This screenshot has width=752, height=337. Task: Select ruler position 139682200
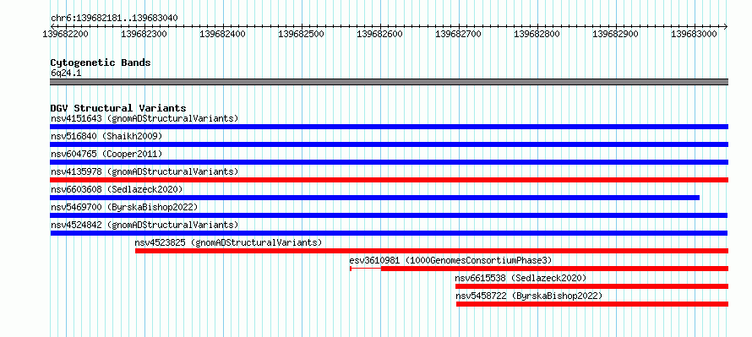[66, 34]
